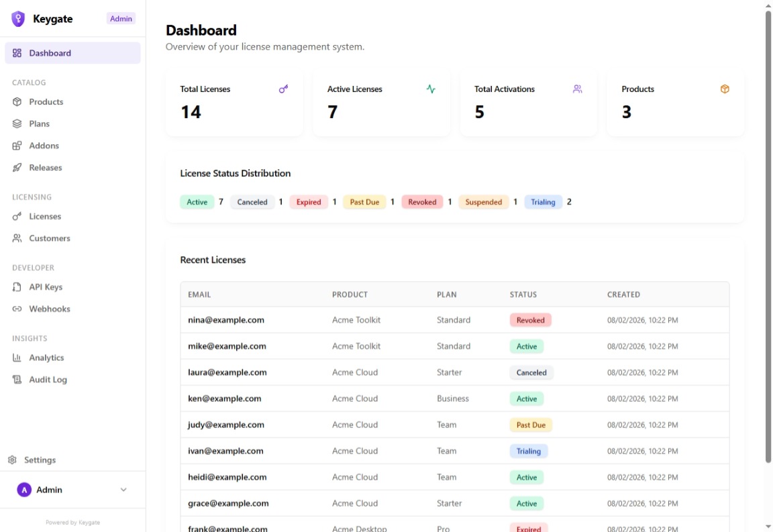Click the STATUS column header
This screenshot has height=532, width=773.
point(523,295)
